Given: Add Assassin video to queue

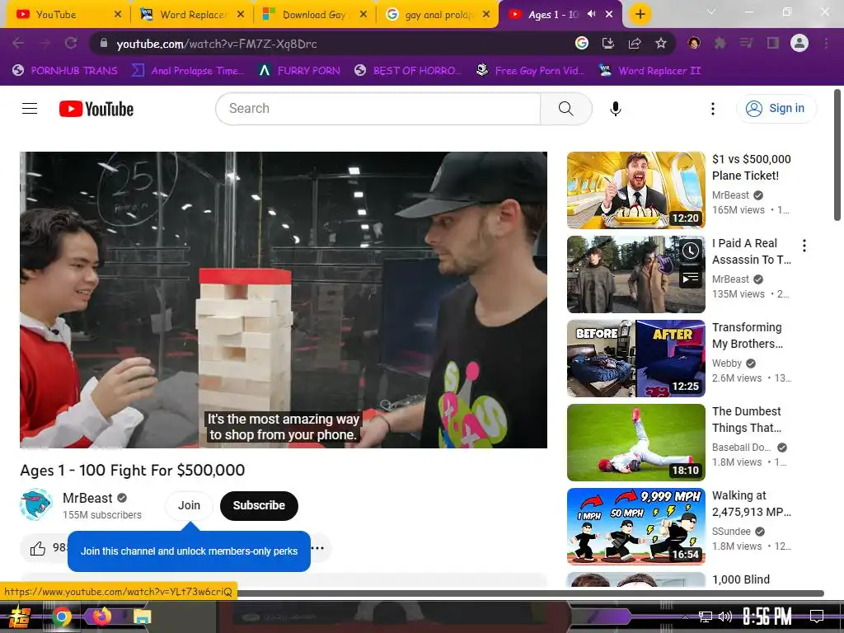Looking at the screenshot, I should [x=691, y=278].
